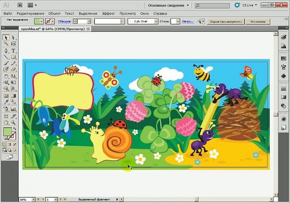The height and width of the screenshot is (203, 290).
Task: Click the green Fill swatch in toolbox
Action: point(7,132)
